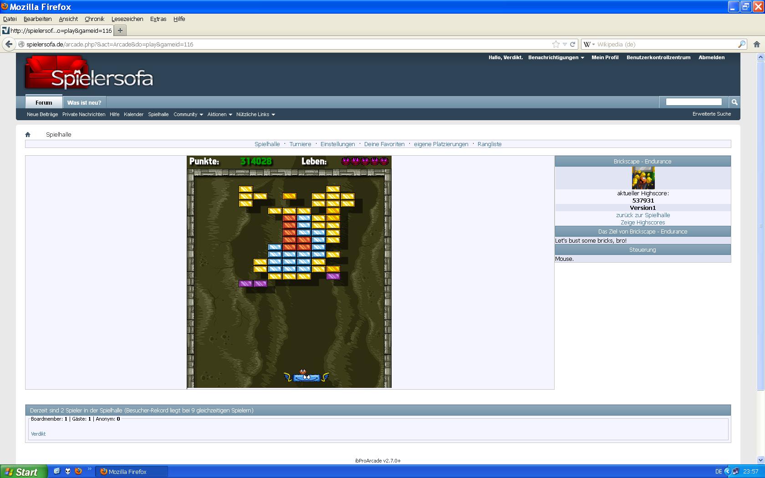Image resolution: width=765 pixels, height=478 pixels.
Task: Click the Brickscape game thumbnail image
Action: (x=643, y=178)
